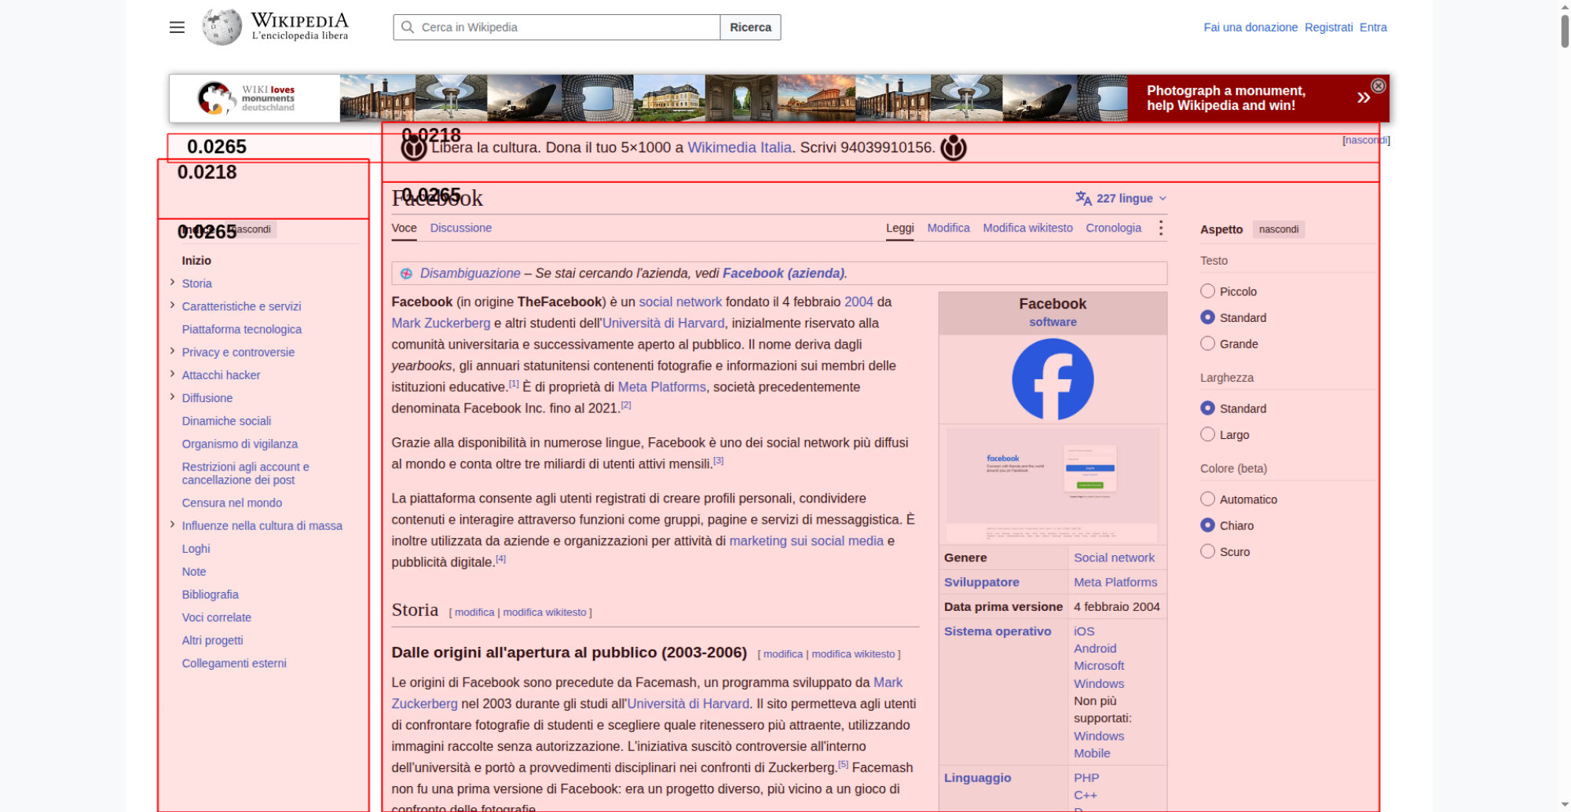Select the Piccolo text size option
1571x812 pixels.
point(1207,291)
